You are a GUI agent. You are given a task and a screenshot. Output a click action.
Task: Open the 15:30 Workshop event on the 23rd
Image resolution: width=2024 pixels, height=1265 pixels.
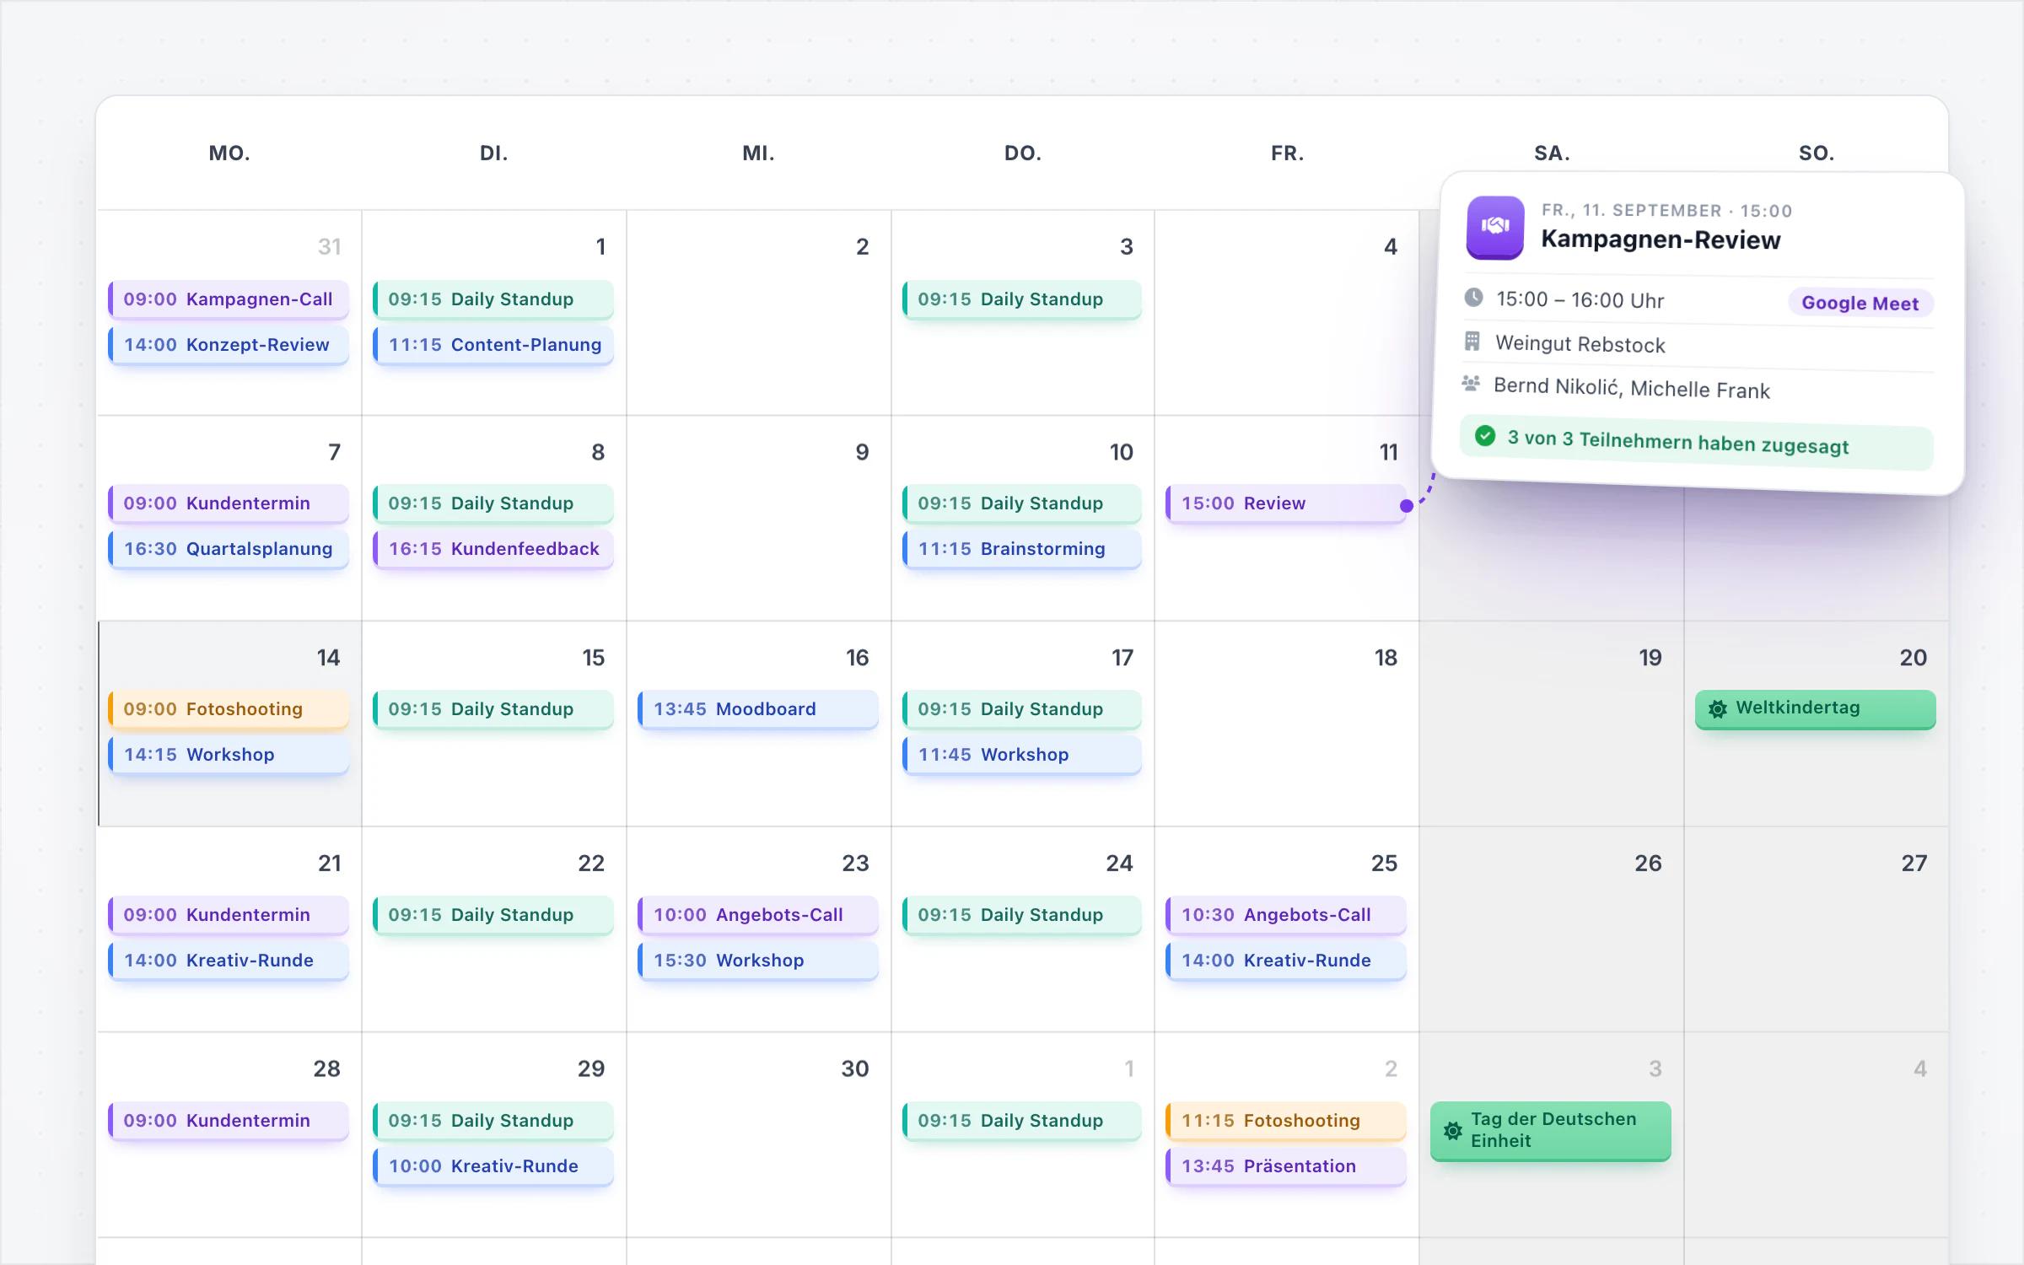(758, 961)
